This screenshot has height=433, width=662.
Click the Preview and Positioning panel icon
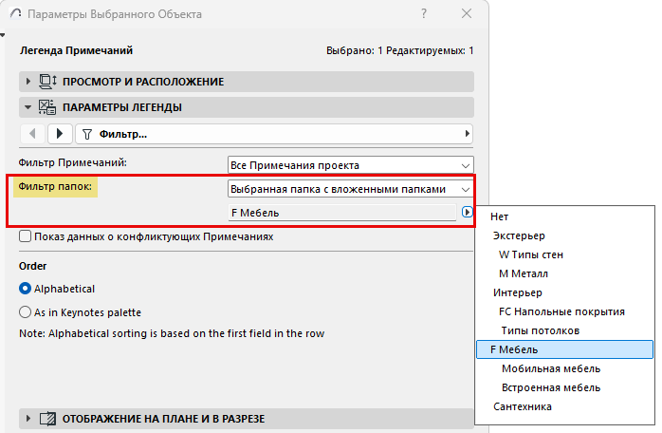coord(47,82)
